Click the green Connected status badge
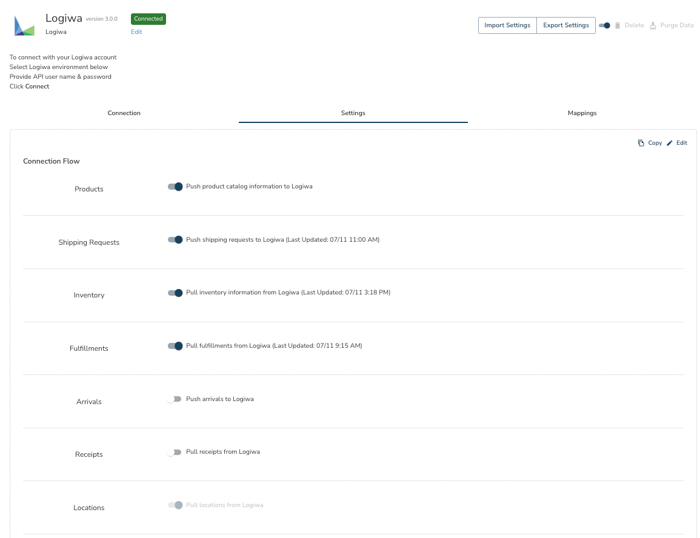This screenshot has height=538, width=700. tap(148, 19)
